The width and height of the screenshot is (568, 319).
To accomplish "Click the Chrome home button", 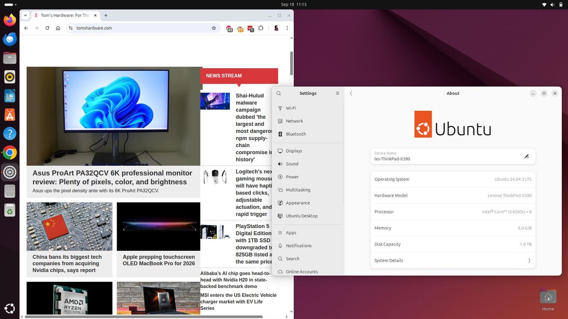I will pyautogui.click(x=58, y=28).
